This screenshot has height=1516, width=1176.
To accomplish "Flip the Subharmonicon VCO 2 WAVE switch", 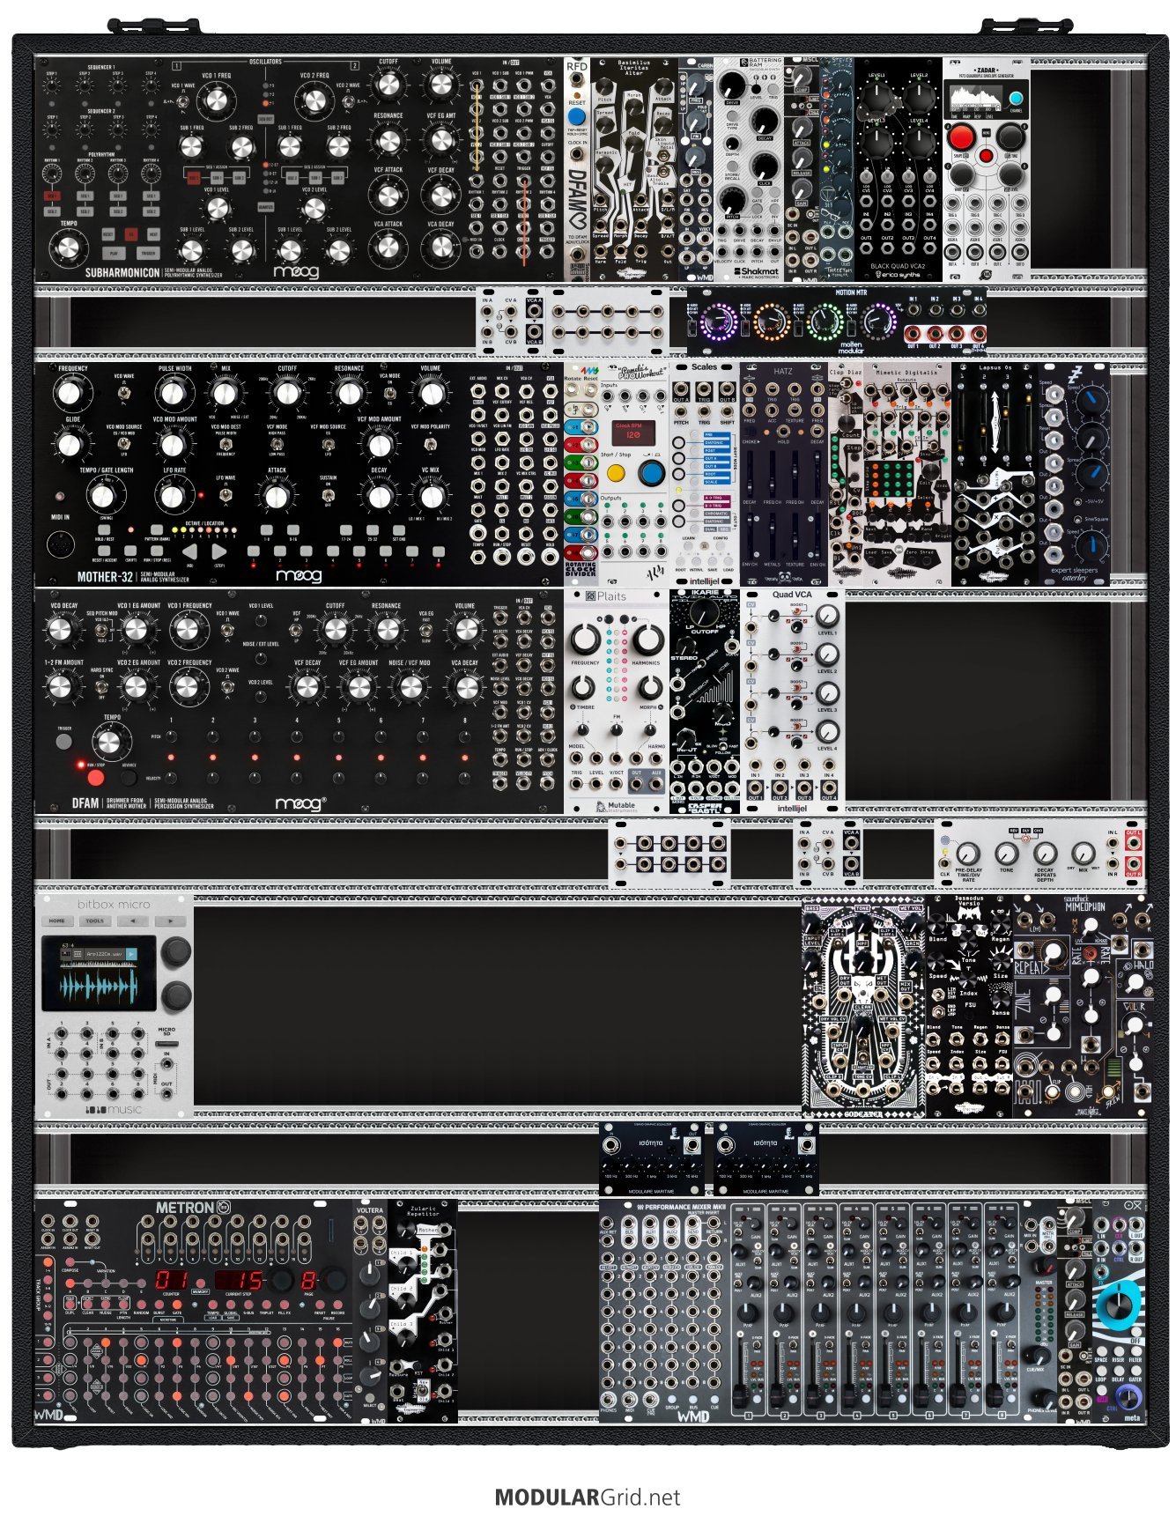I will 351,102.
